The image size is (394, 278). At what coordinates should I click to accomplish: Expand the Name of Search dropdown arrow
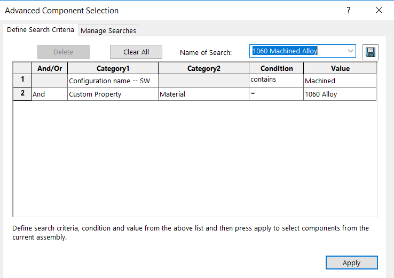pyautogui.click(x=350, y=51)
